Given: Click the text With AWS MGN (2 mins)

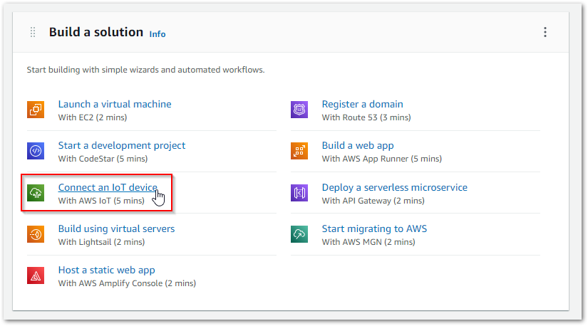Looking at the screenshot, I should point(368,242).
